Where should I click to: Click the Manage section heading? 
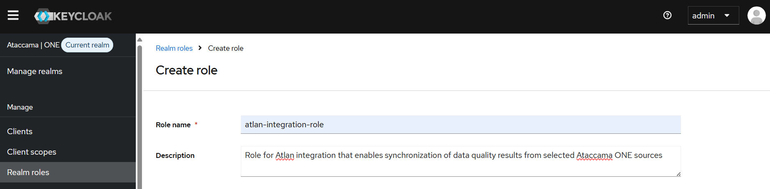[x=20, y=107]
